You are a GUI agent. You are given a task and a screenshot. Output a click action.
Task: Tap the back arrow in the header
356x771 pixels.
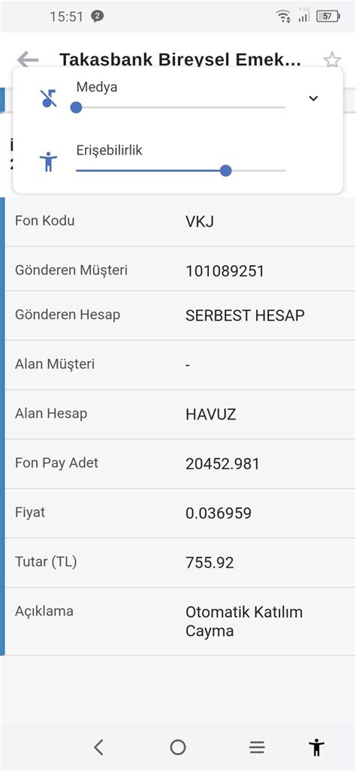pyautogui.click(x=28, y=59)
